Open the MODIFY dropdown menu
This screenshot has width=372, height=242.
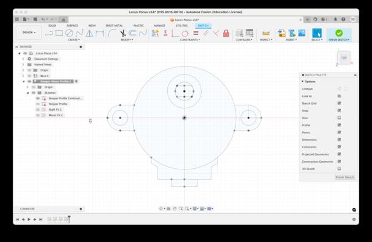click(x=127, y=40)
